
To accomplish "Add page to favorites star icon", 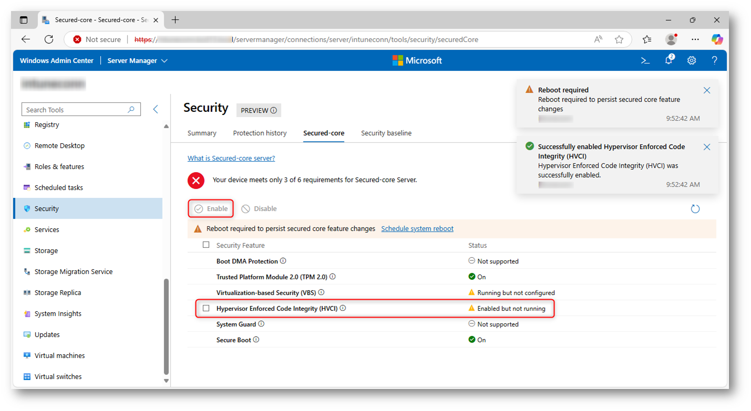I will point(619,39).
